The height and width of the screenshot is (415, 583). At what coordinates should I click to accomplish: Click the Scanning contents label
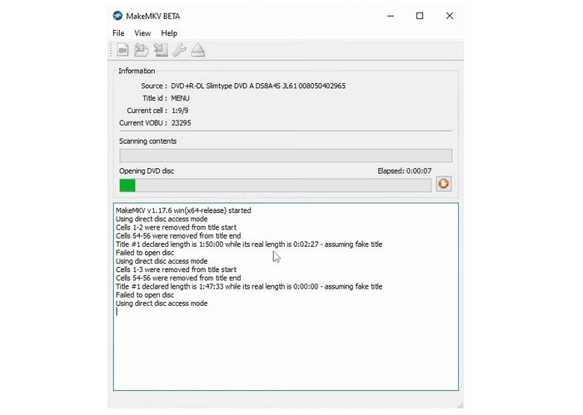(x=147, y=141)
